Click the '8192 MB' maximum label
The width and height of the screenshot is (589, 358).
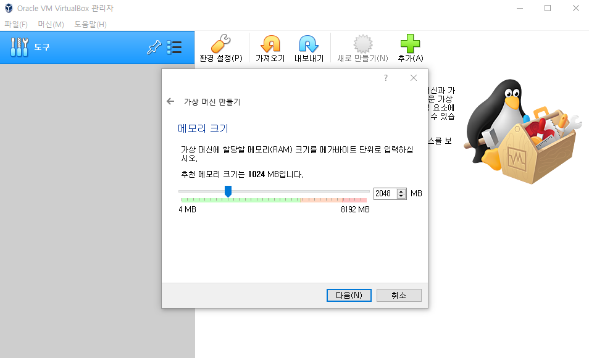[355, 209]
